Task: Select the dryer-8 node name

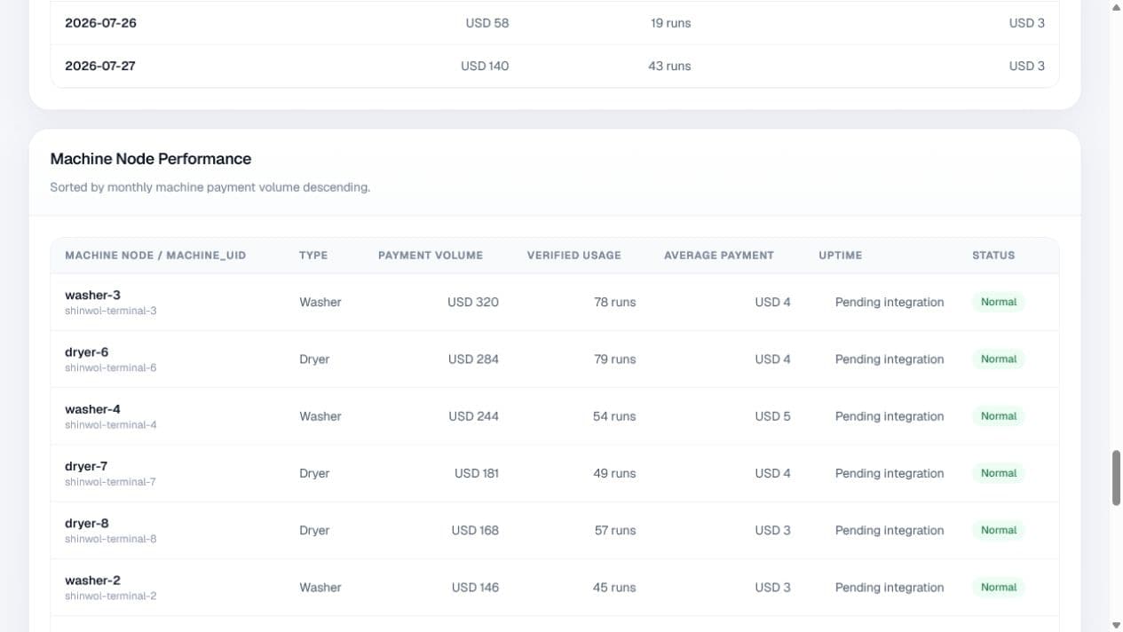Action: pos(86,523)
